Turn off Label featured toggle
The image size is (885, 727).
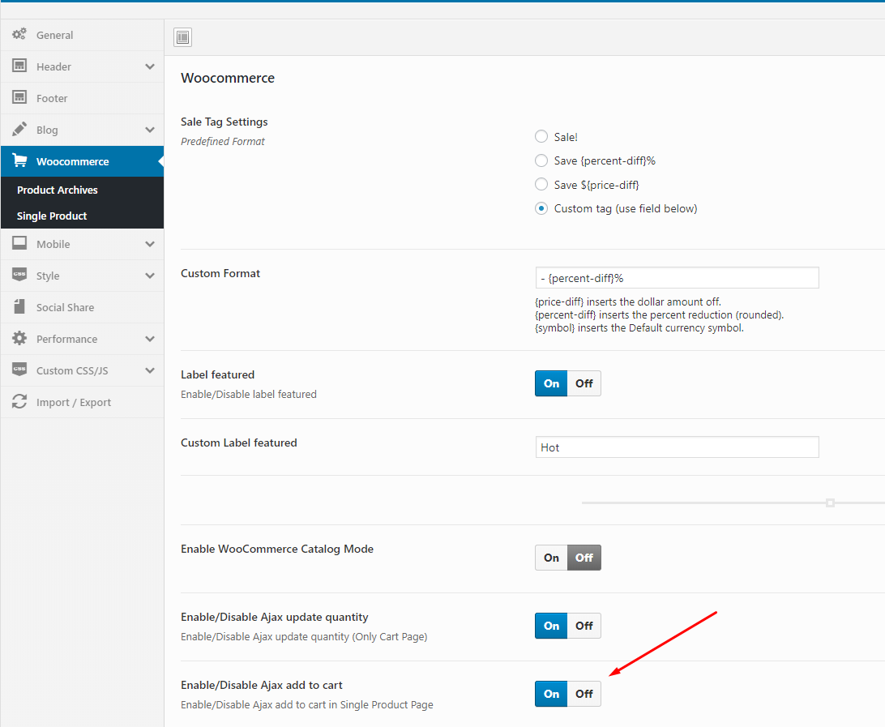click(x=584, y=383)
